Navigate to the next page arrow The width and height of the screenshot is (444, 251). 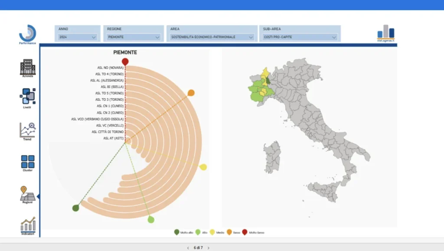pyautogui.click(x=208, y=248)
